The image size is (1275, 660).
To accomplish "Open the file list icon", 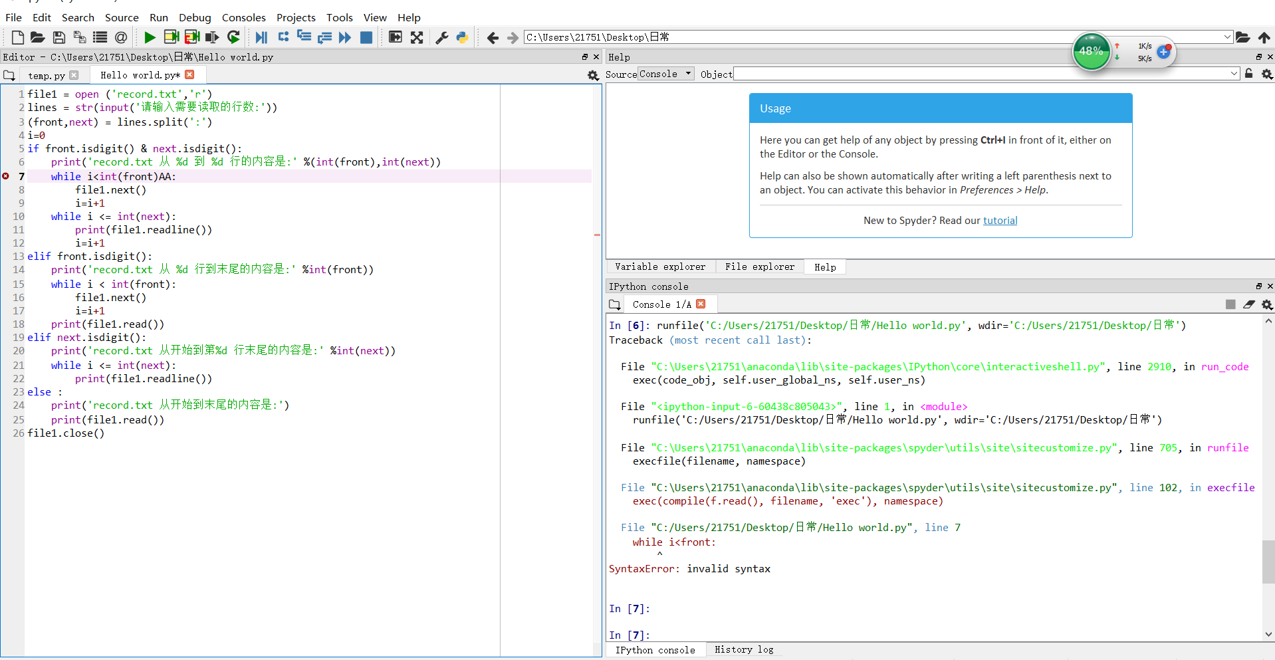I will (100, 37).
